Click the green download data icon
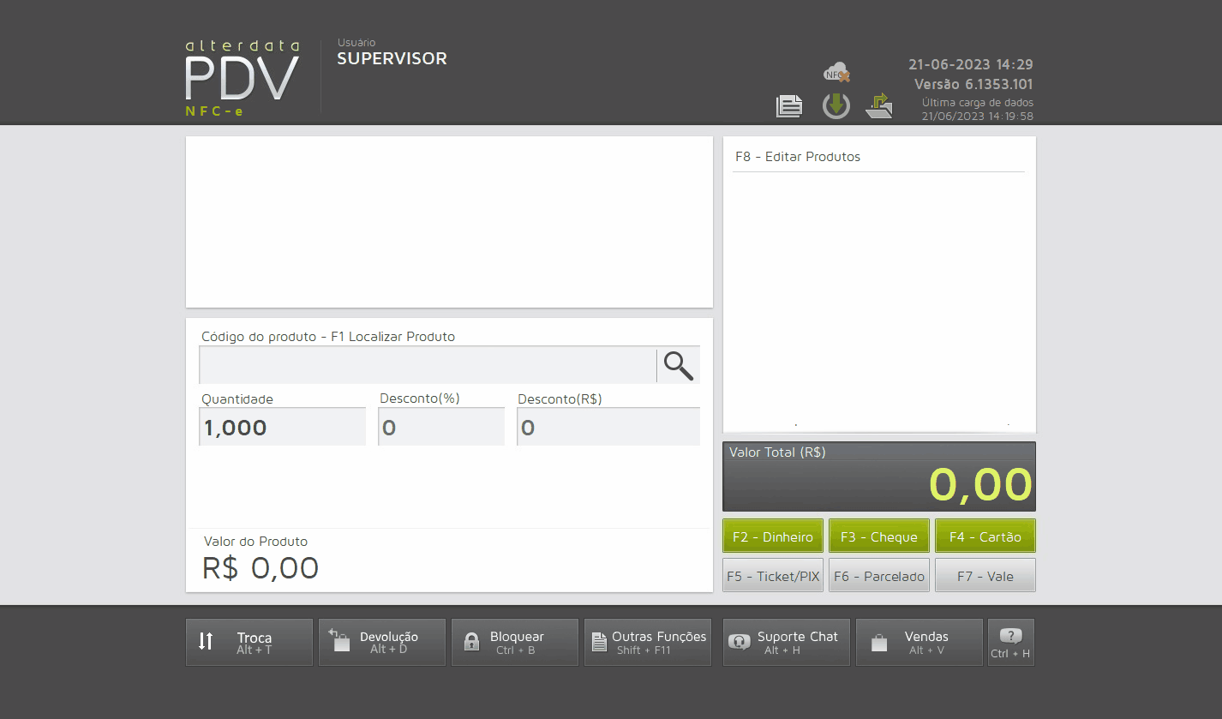This screenshot has width=1222, height=719. click(836, 105)
